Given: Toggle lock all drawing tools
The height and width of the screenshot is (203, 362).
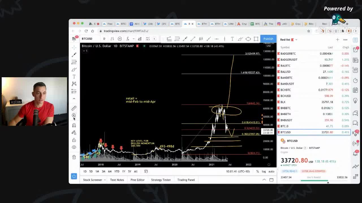Looking at the screenshot, I should click(x=74, y=140).
